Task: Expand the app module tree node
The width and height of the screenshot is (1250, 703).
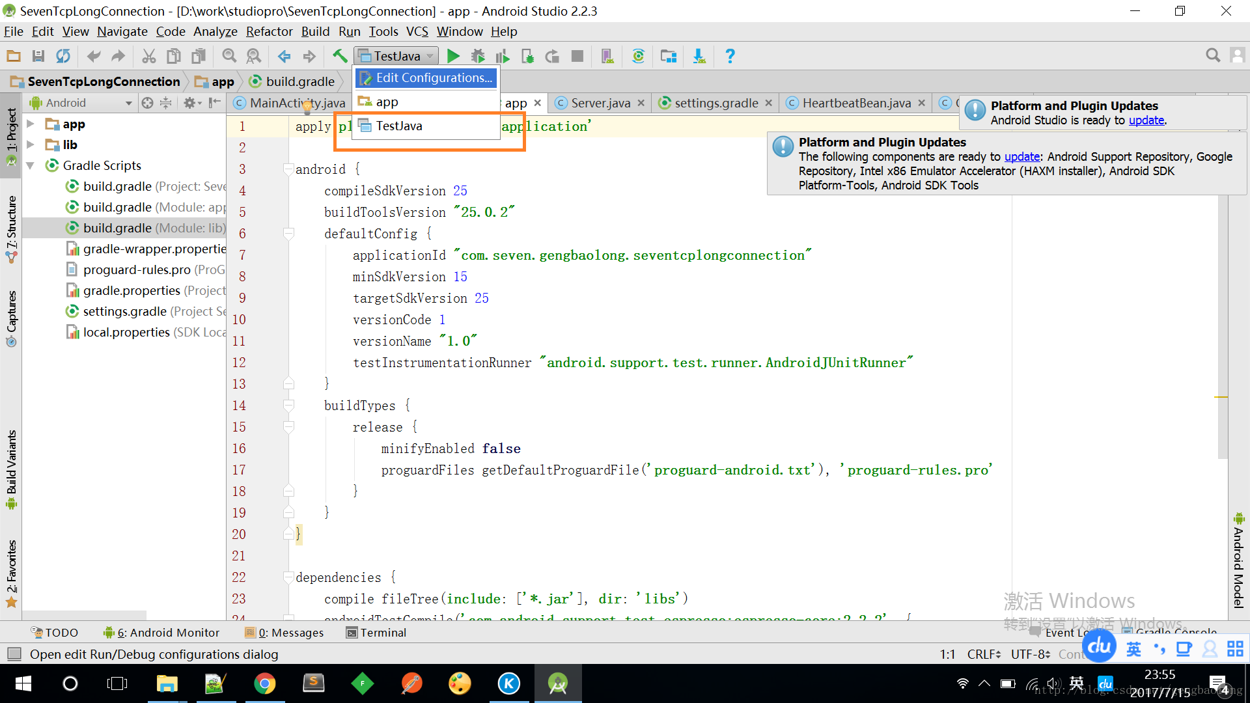Action: coord(31,124)
